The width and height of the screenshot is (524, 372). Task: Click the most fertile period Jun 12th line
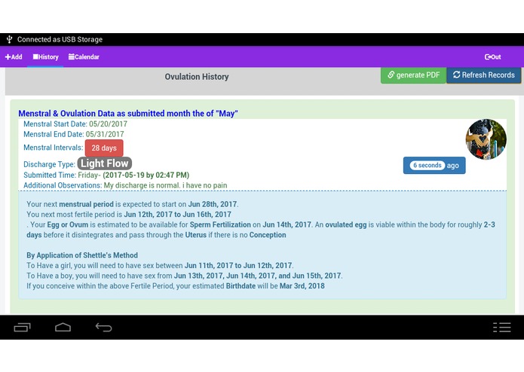[x=129, y=215]
